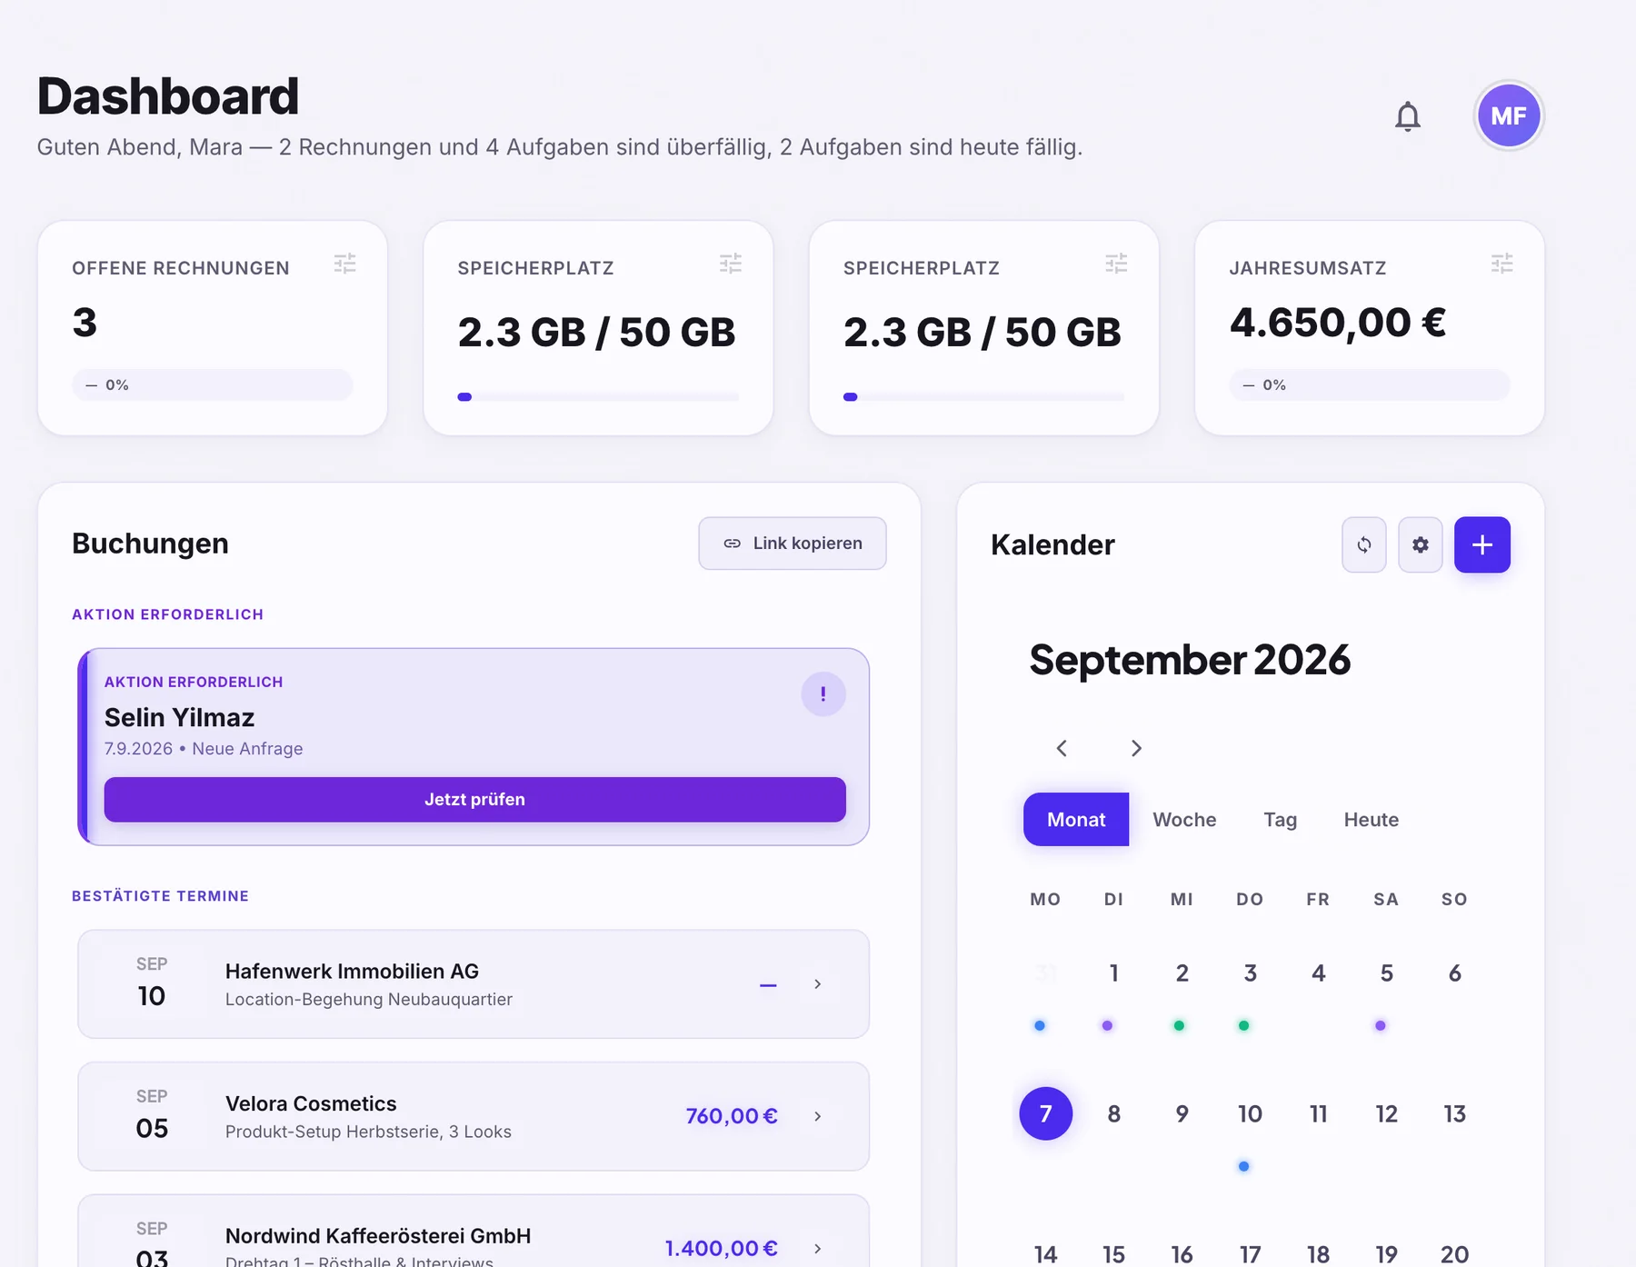Screen dimensions: 1636x1267
Task: Open settings icon on Offene Rechnungen card
Action: tap(344, 264)
